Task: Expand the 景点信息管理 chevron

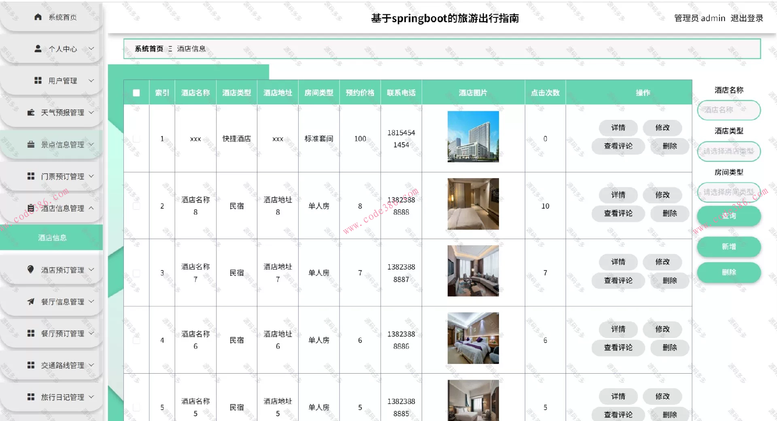Action: [x=91, y=144]
